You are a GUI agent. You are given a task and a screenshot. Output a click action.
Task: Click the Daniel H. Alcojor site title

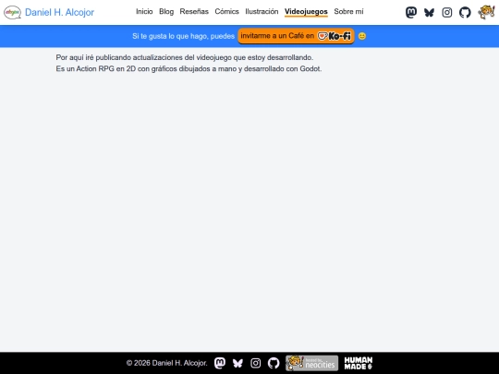click(59, 12)
